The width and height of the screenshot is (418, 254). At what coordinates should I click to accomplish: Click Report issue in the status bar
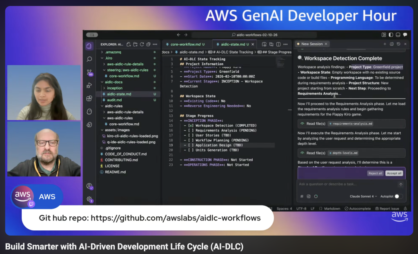pos(389,209)
